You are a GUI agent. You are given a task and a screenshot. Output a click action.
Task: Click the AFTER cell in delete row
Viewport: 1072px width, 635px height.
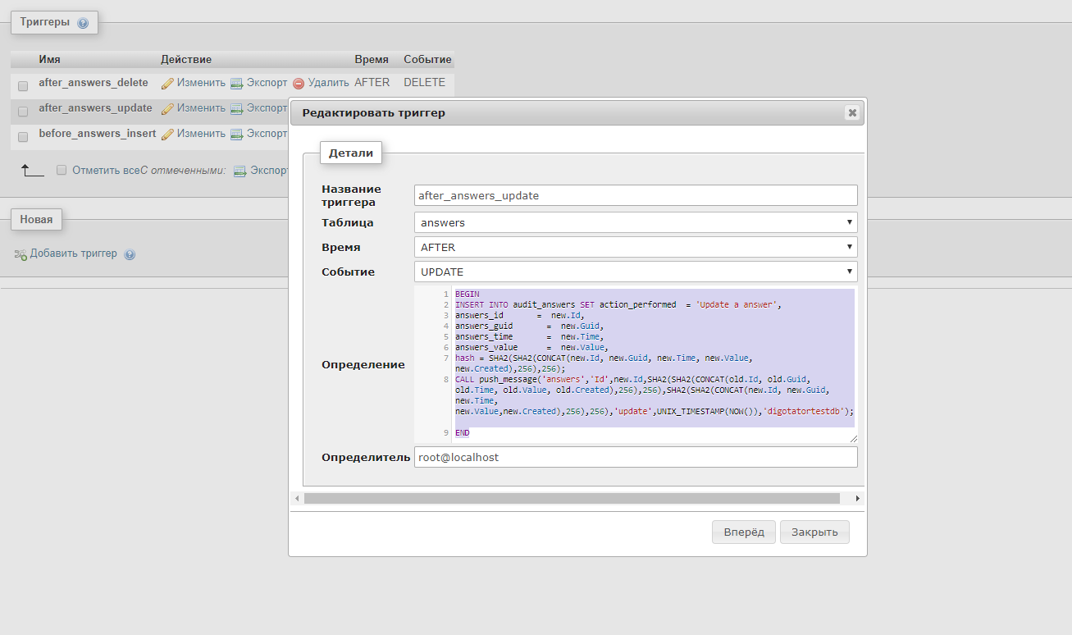point(372,83)
